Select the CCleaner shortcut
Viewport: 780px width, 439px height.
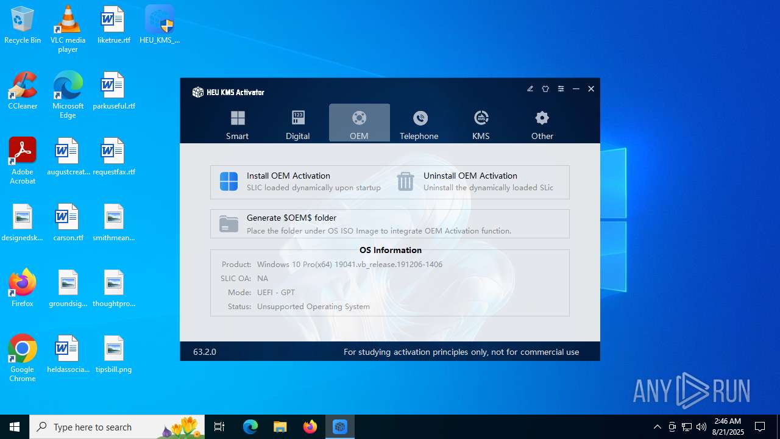(x=23, y=91)
